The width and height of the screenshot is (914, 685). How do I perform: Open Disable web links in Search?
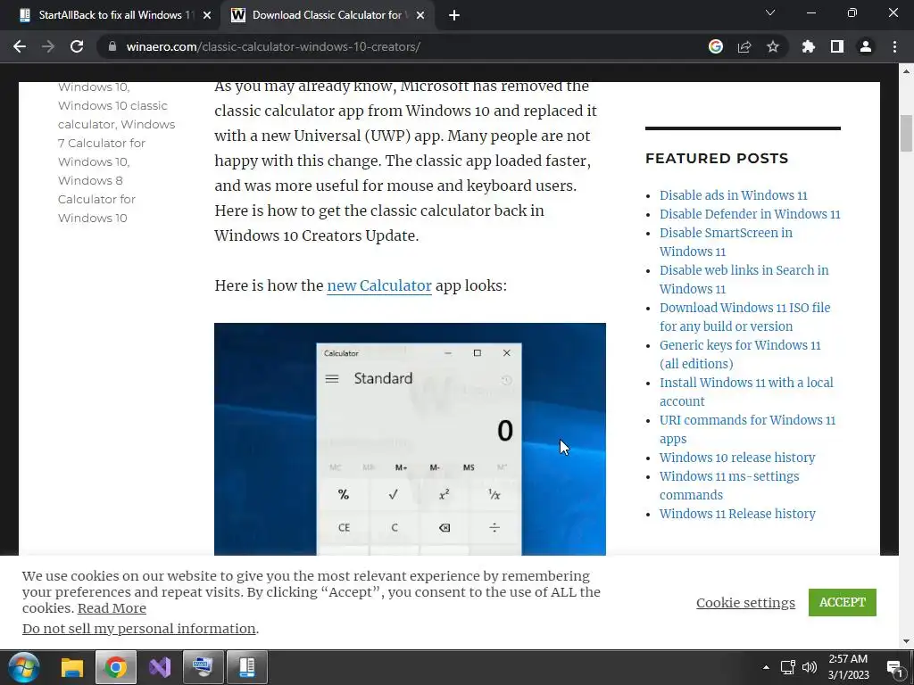[x=744, y=279]
